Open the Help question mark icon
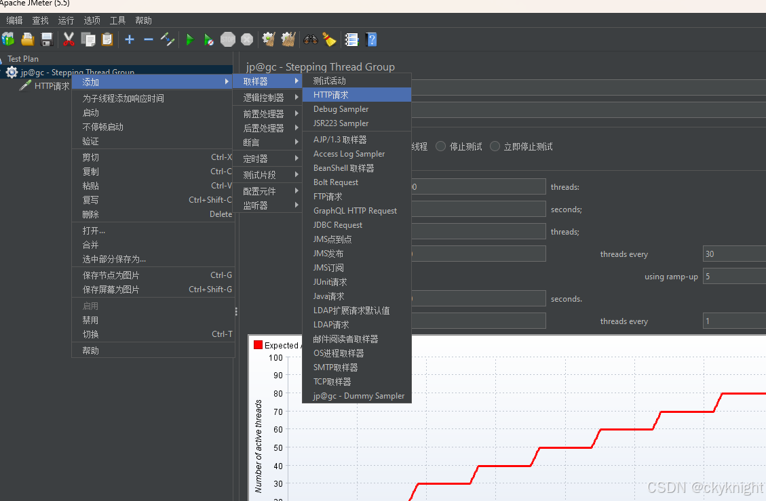 (x=371, y=39)
